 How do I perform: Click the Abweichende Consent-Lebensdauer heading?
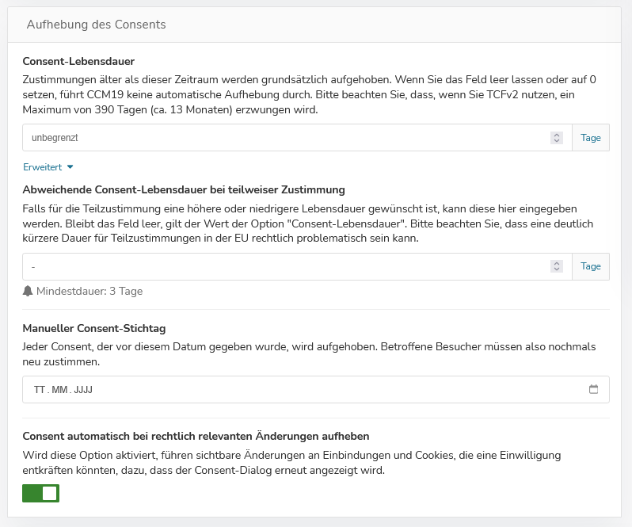coord(183,189)
